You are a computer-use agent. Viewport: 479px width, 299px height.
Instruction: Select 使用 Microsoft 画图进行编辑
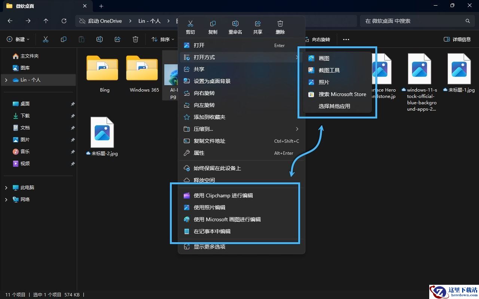point(242,219)
